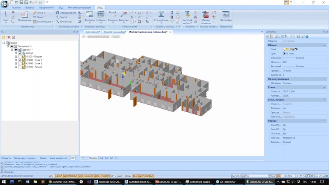
Task: Uncheck the +0.000 - Этаж 1 checkbox
Action: [x=20, y=60]
